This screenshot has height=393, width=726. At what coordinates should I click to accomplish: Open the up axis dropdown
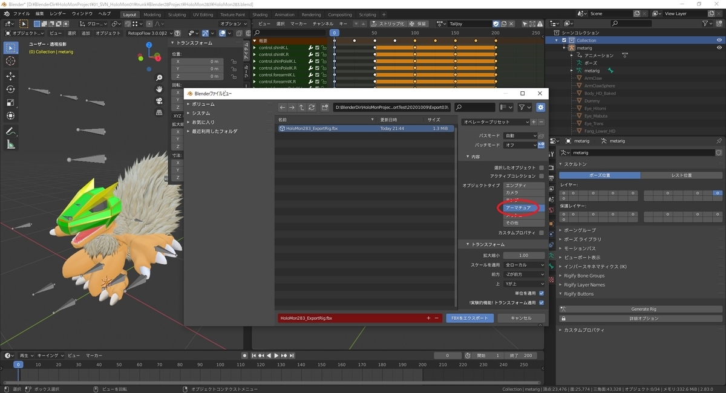pyautogui.click(x=524, y=284)
